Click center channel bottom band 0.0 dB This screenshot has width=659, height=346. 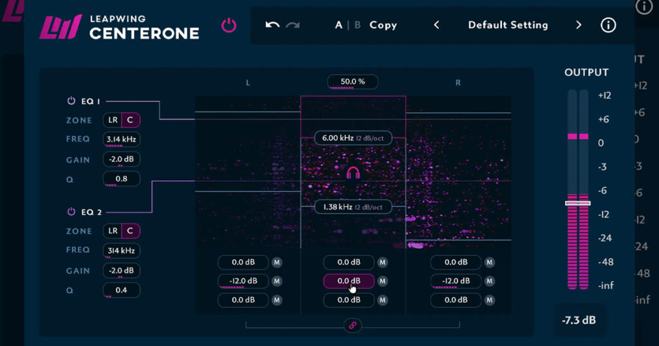tap(348, 300)
